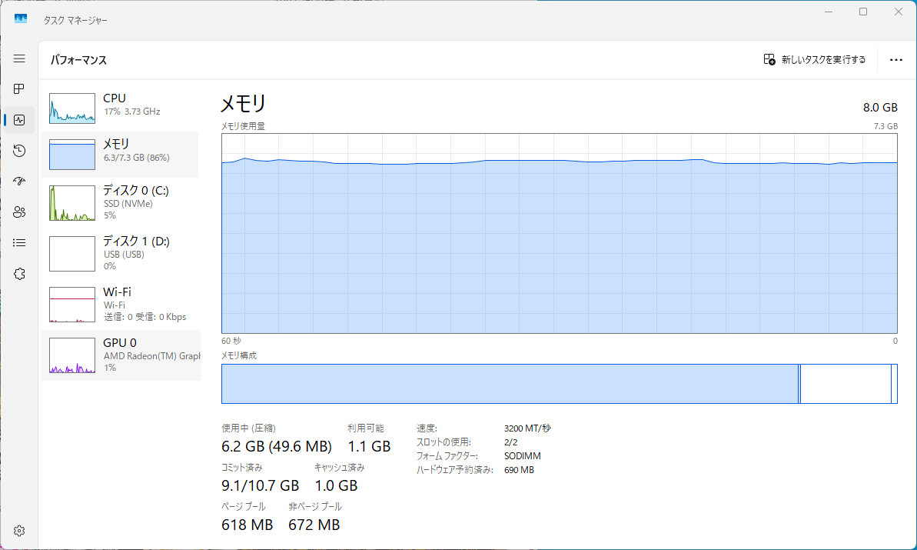This screenshot has width=917, height=550.
Task: Select ディスク 0 (C:) performance item
Action: (x=121, y=203)
